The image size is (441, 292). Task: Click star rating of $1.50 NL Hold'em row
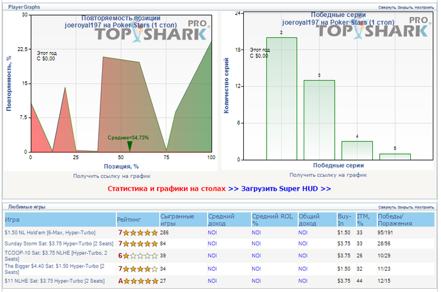(x=140, y=233)
